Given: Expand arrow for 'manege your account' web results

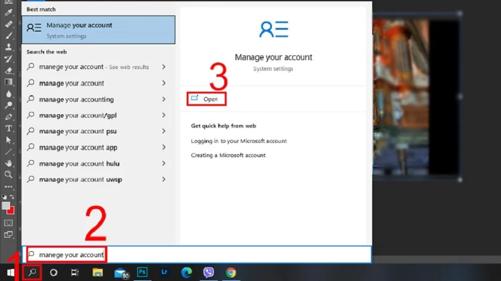Looking at the screenshot, I should click(x=163, y=67).
